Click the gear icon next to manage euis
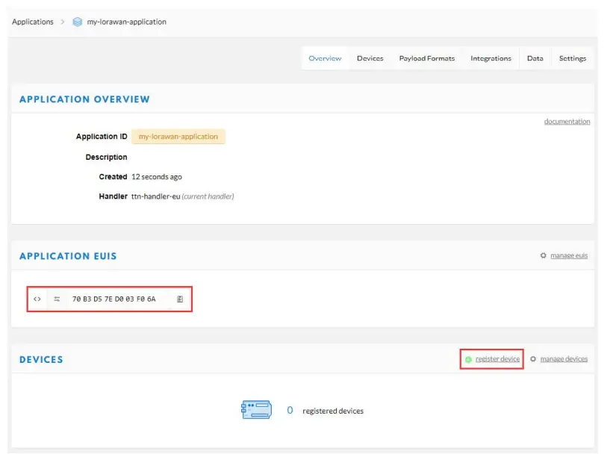 pos(543,255)
